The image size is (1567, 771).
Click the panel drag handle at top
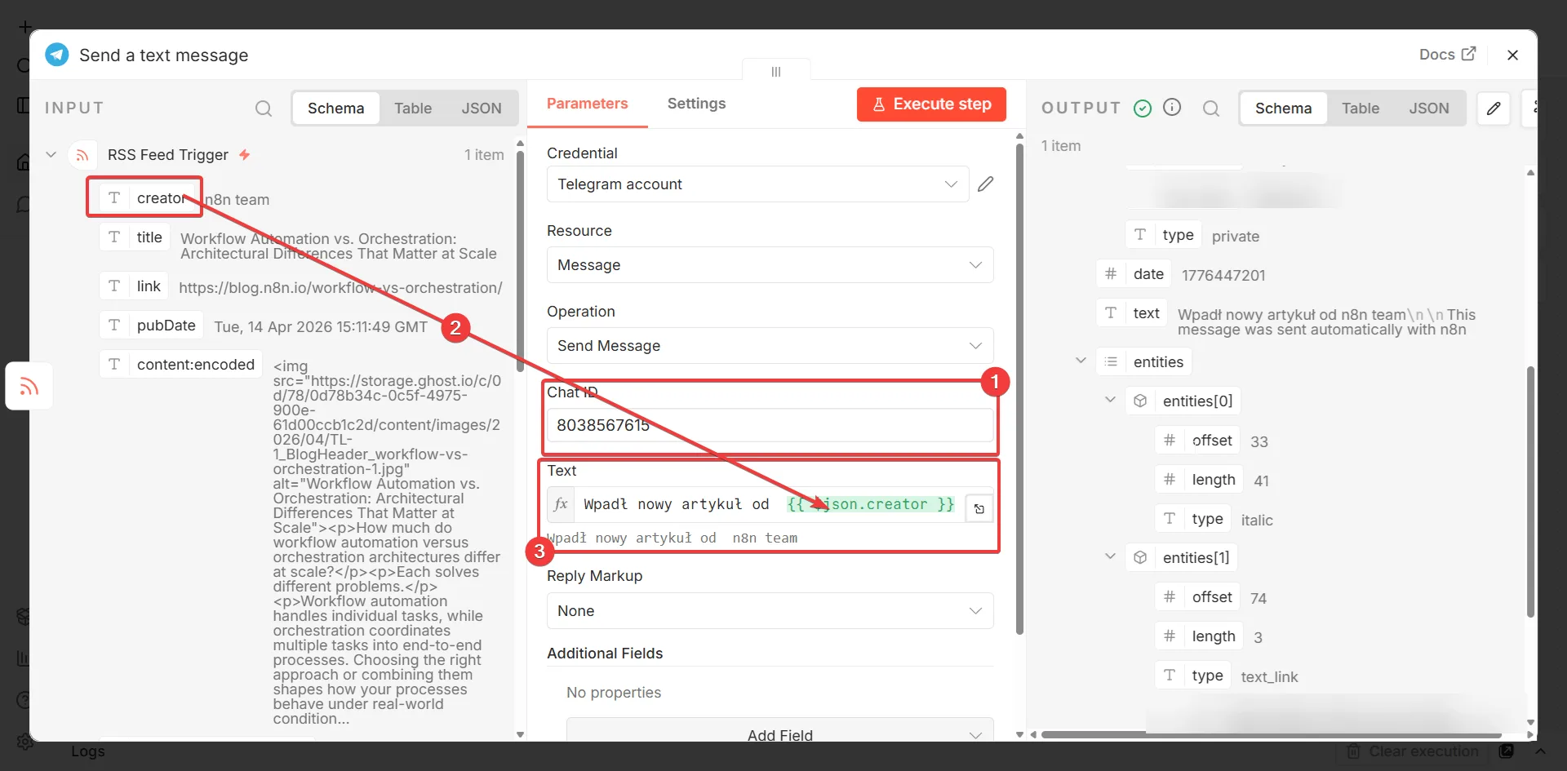[x=776, y=72]
